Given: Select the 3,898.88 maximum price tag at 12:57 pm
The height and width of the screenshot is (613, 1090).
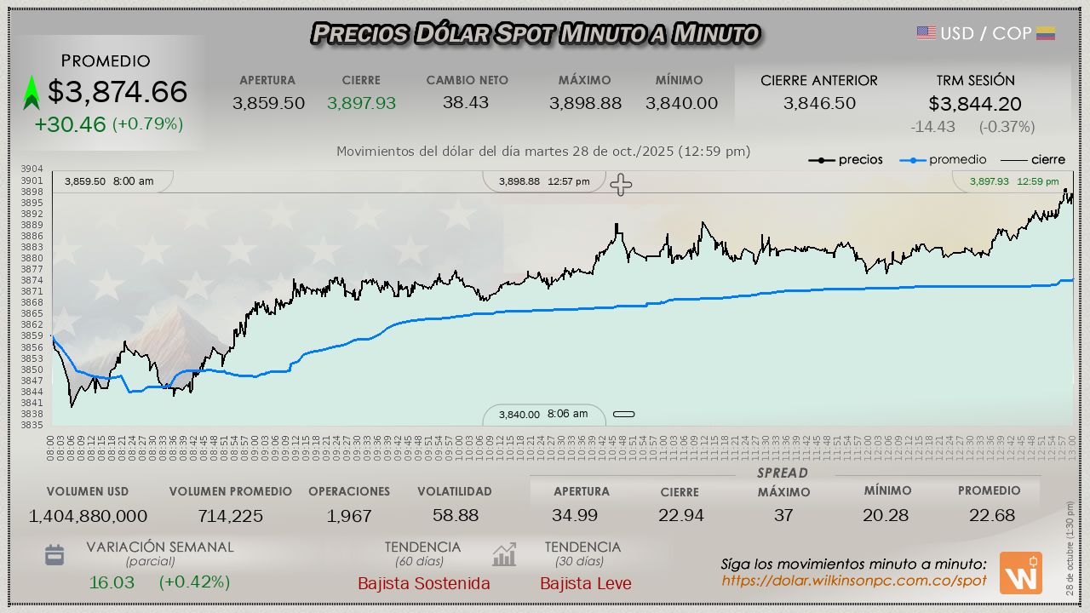Looking at the screenshot, I should tap(544, 181).
